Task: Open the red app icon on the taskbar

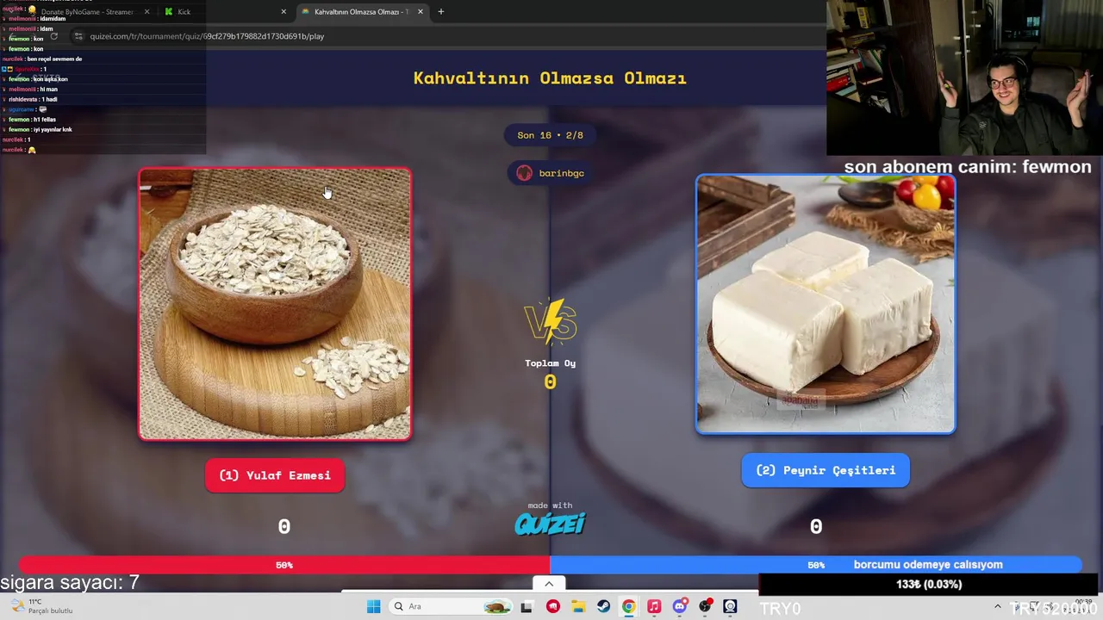Action: pyautogui.click(x=552, y=606)
